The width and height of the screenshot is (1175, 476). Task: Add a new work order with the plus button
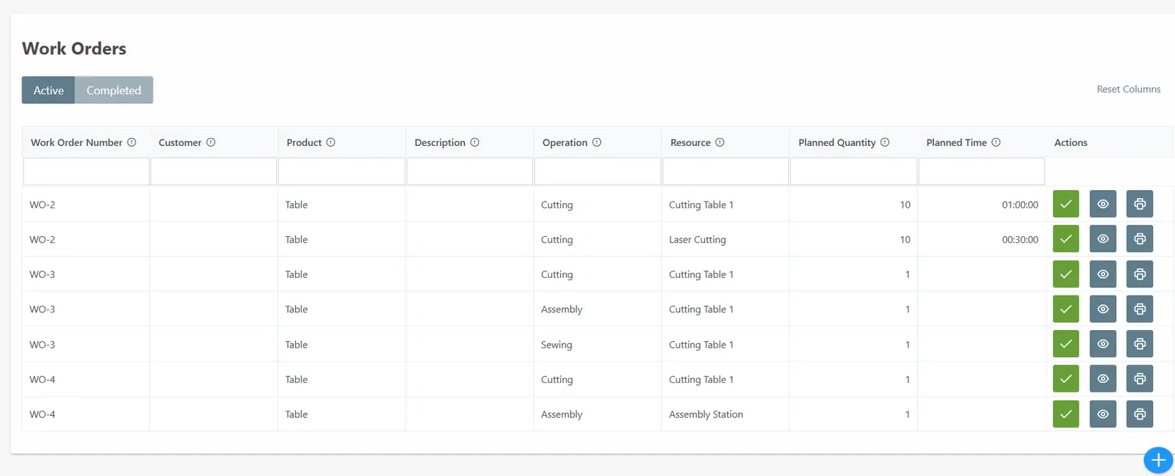[1158, 461]
